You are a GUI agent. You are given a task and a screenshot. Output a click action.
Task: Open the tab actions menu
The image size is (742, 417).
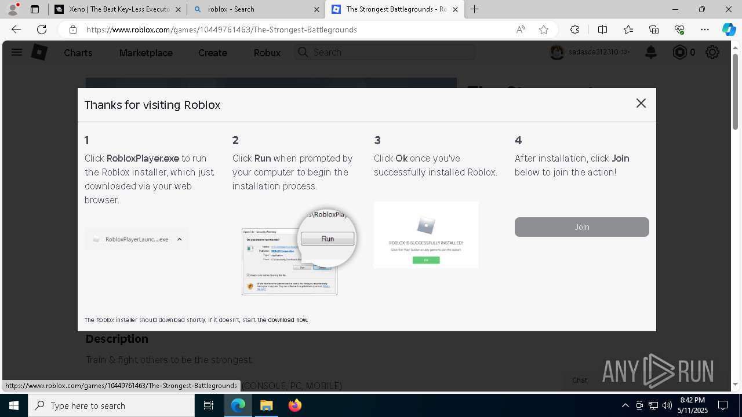[x=35, y=9]
